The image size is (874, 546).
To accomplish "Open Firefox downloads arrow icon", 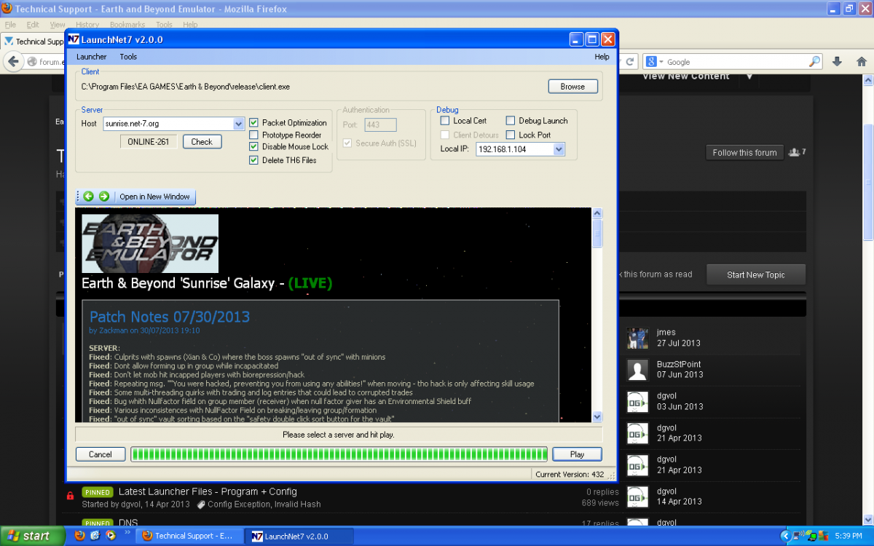I will [838, 62].
